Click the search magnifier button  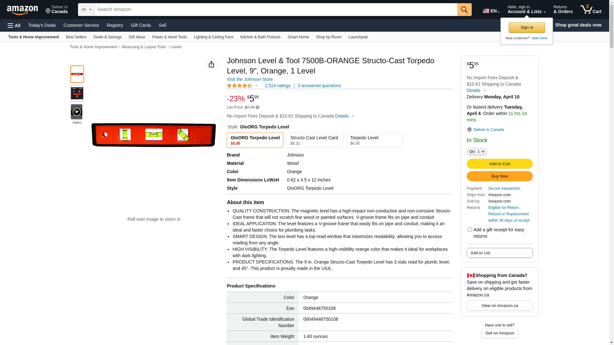point(464,10)
